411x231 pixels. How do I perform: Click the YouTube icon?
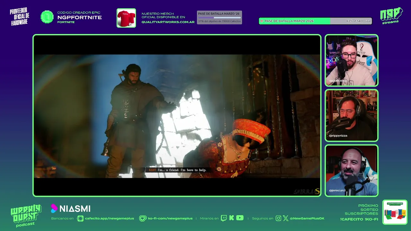point(240,218)
